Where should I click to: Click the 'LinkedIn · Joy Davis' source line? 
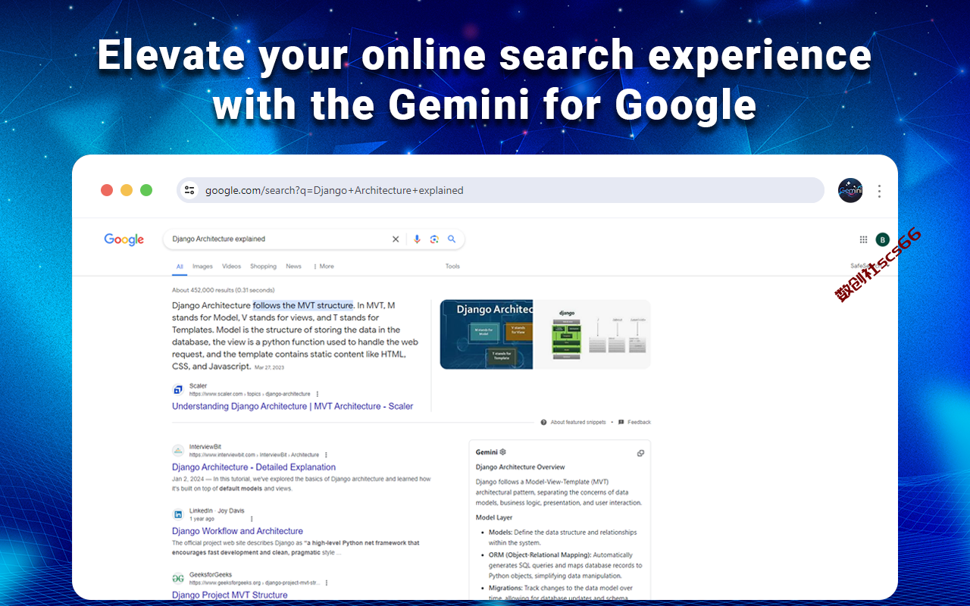(x=217, y=511)
